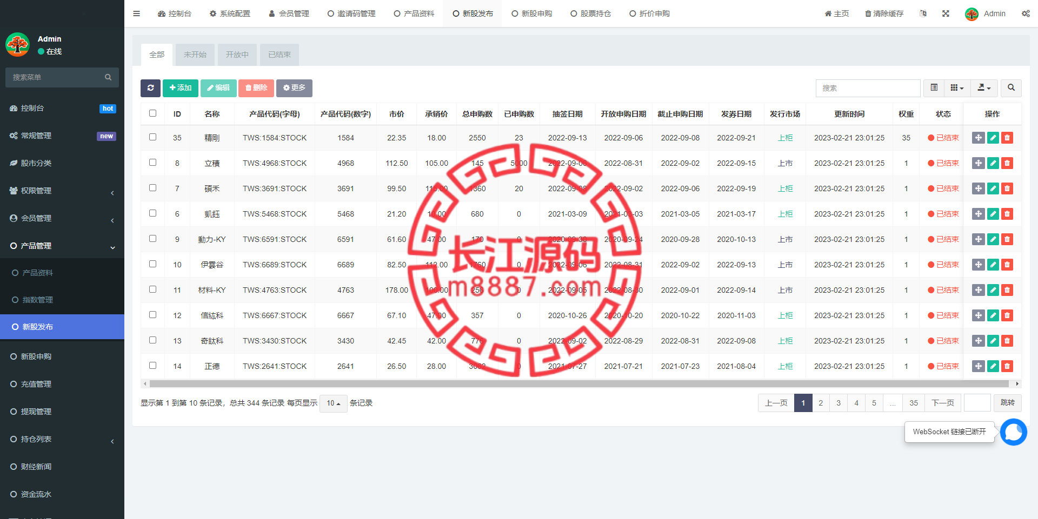
Task: Switch to the 开放中 filter tab
Action: (x=237, y=55)
